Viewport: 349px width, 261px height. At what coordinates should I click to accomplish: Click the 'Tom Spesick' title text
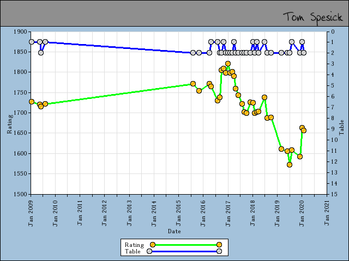(x=312, y=17)
